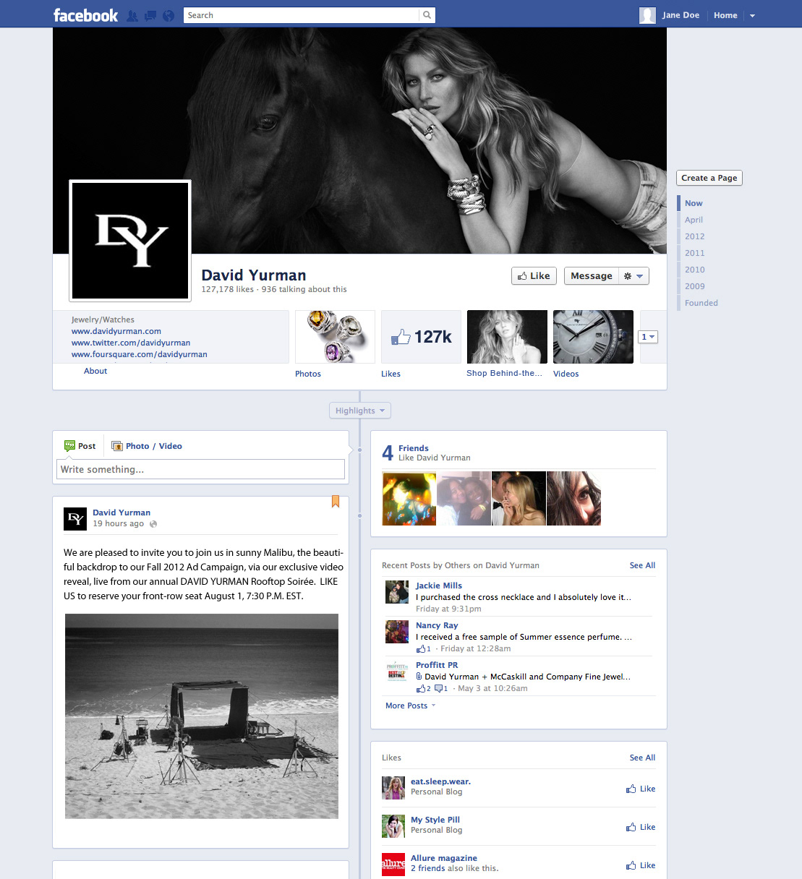Viewport: 802px width, 879px height.
Task: Open the About link
Action: click(x=95, y=371)
